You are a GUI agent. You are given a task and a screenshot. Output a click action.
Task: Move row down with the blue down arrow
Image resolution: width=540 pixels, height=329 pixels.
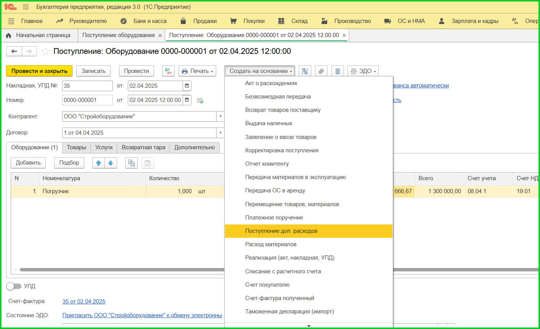[x=111, y=163]
